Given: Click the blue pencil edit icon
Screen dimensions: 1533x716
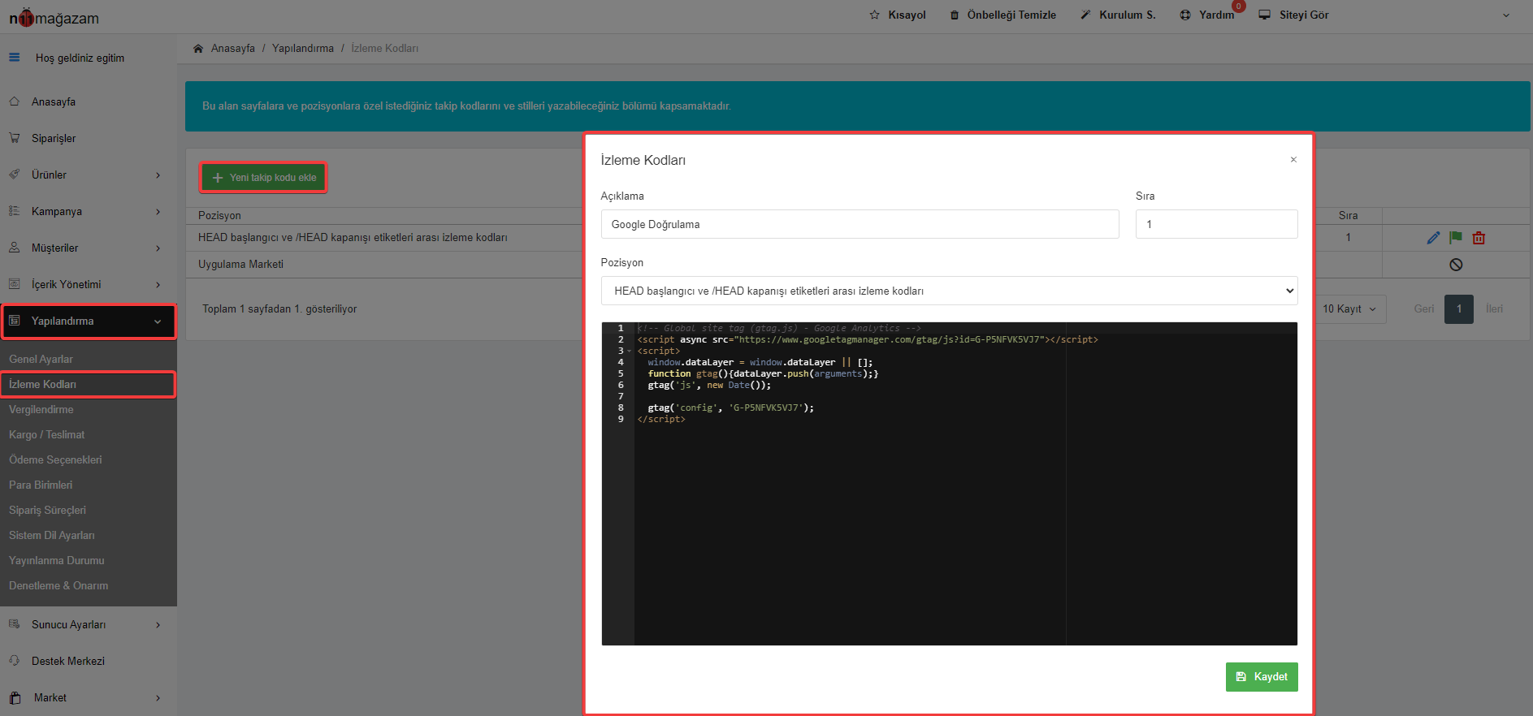Looking at the screenshot, I should point(1433,238).
